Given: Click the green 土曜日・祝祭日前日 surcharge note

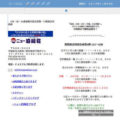Looking at the screenshot, I should click(86, 107).
